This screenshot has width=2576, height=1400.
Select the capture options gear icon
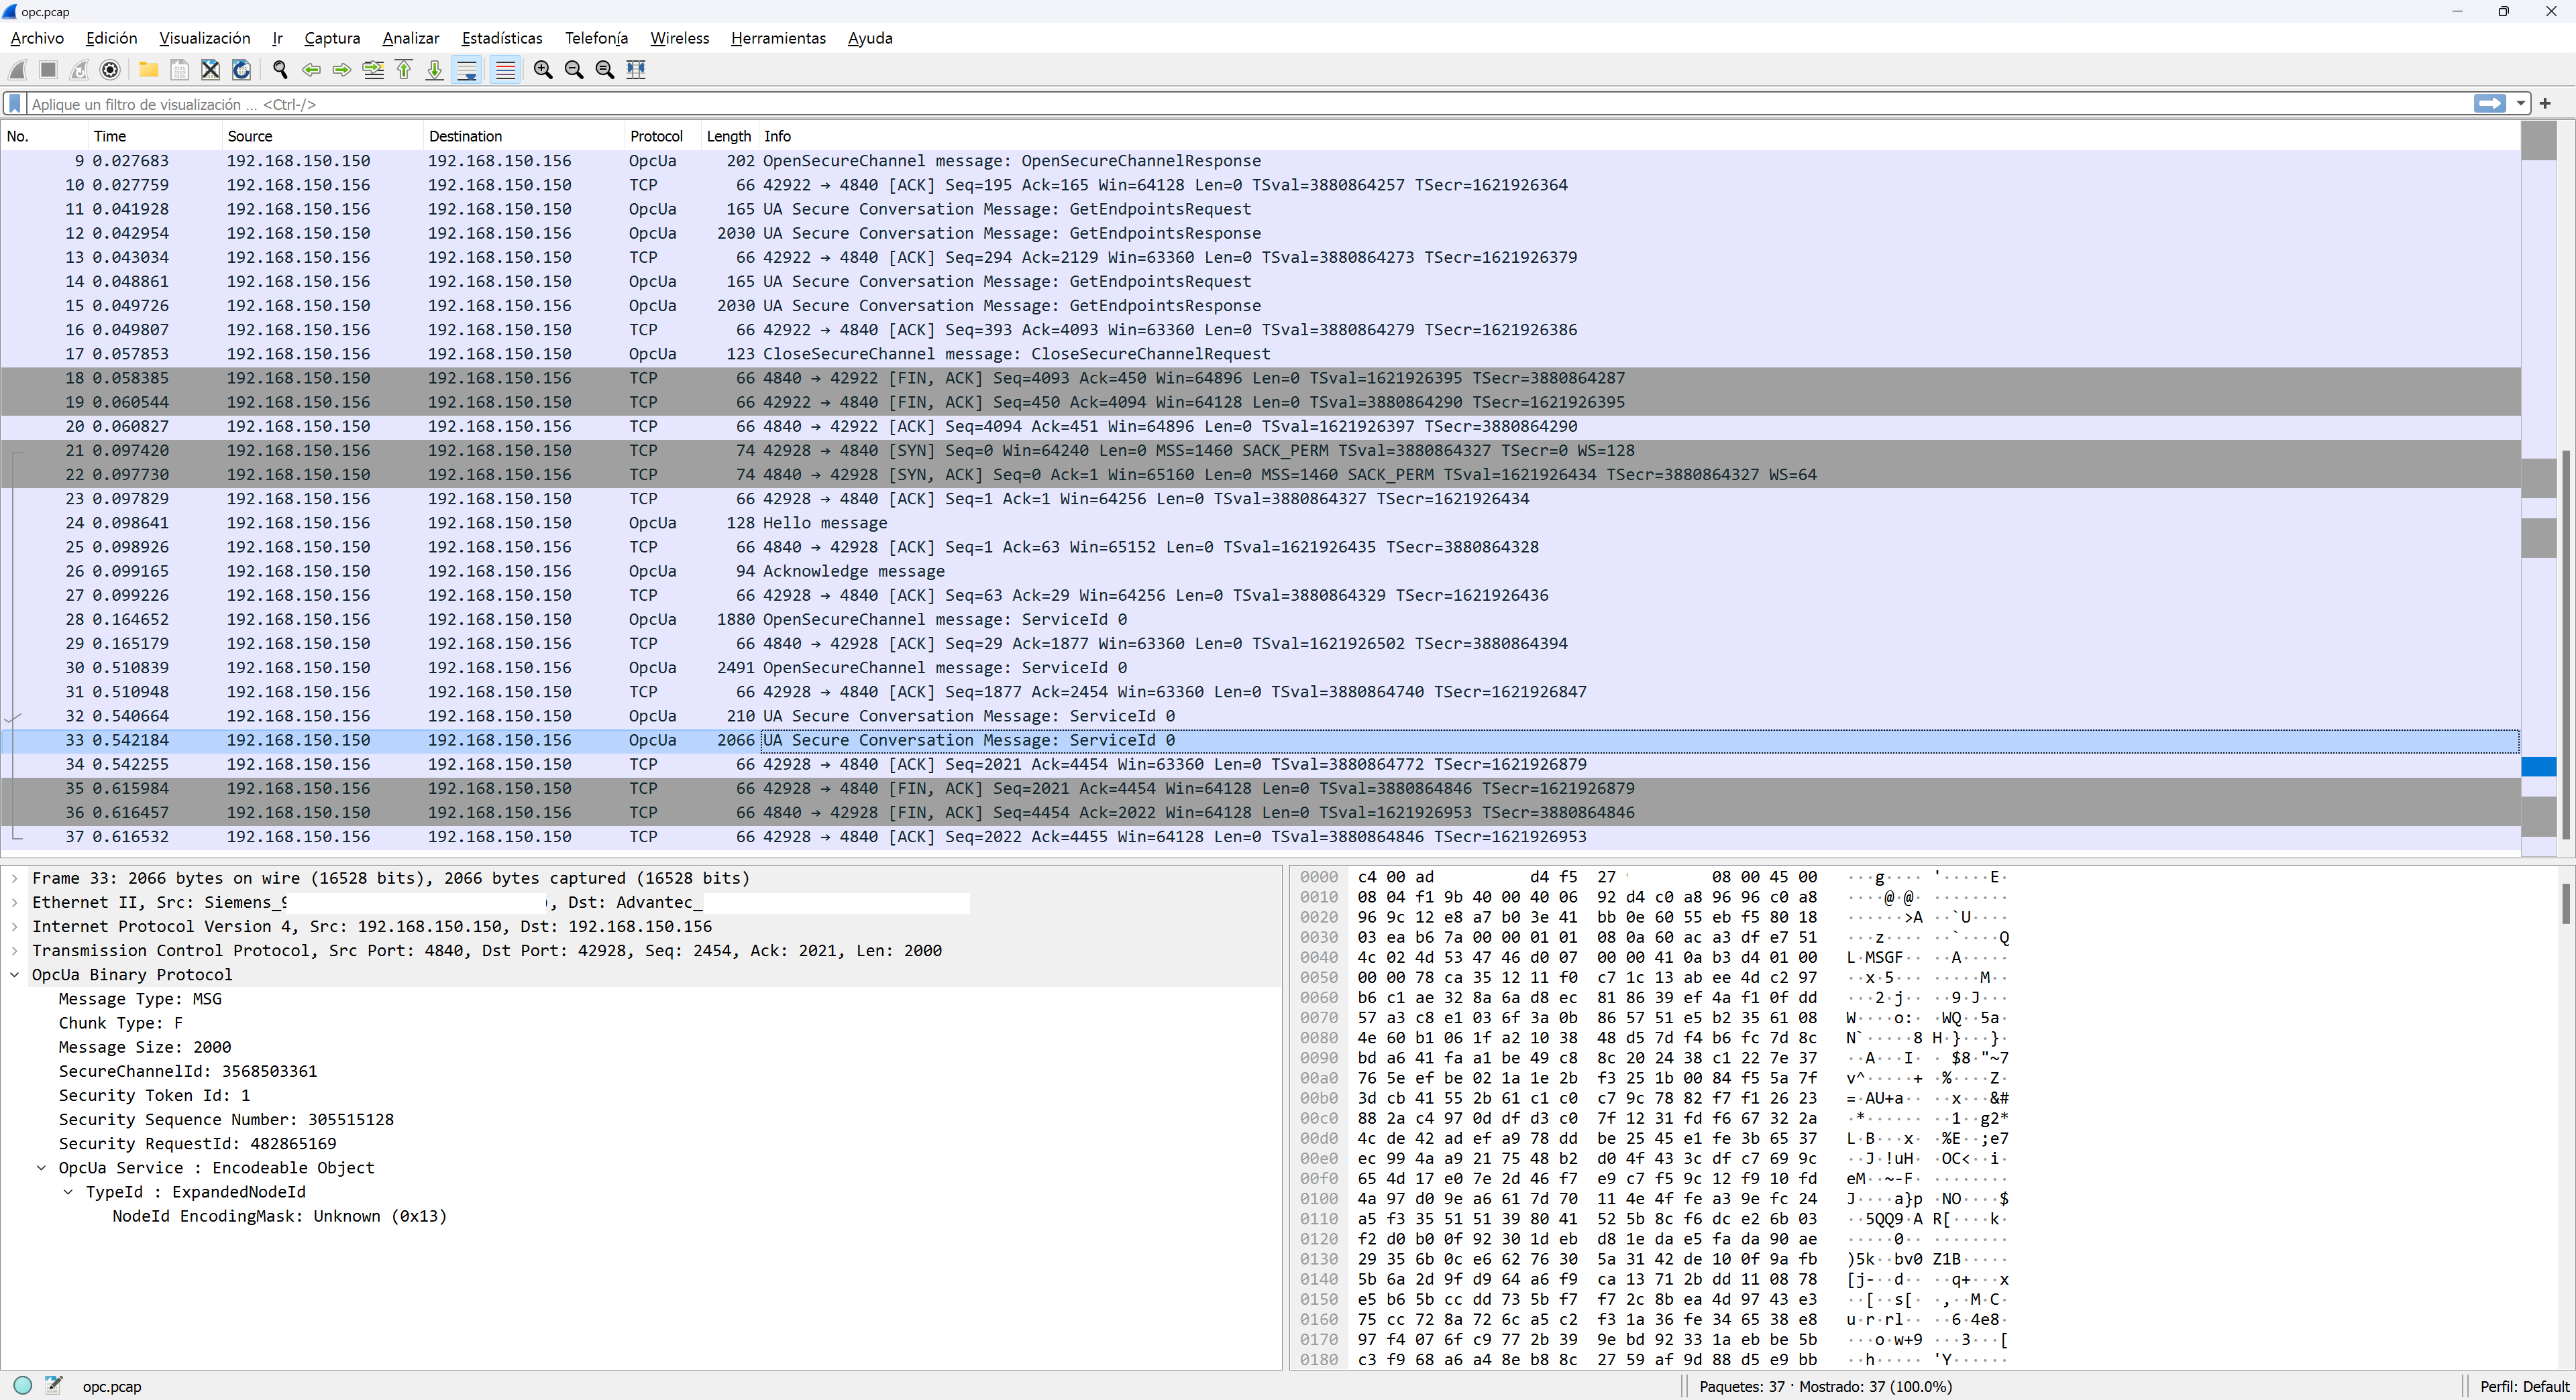click(x=110, y=70)
